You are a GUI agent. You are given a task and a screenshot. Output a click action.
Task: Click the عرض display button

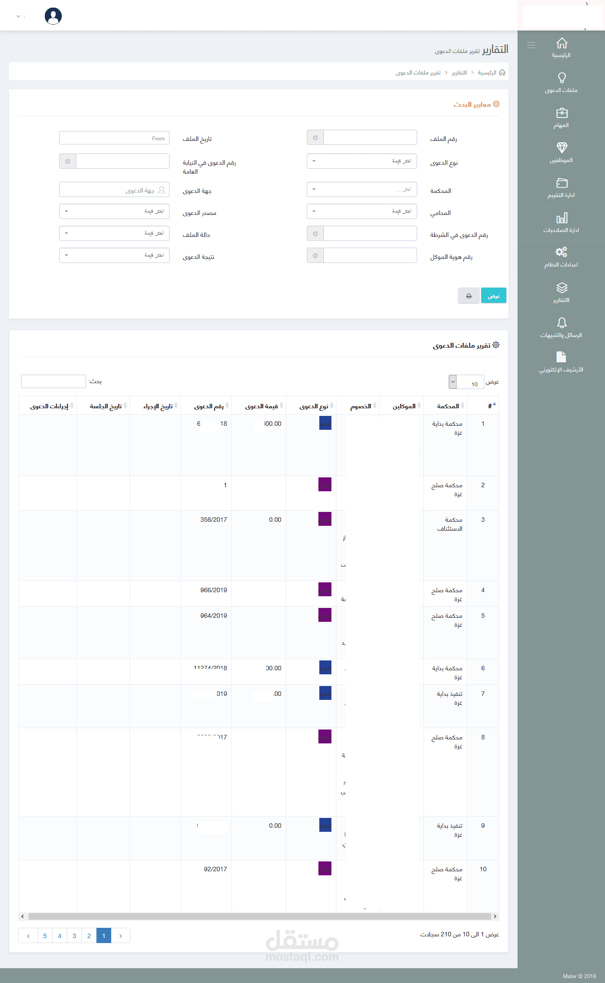494,296
